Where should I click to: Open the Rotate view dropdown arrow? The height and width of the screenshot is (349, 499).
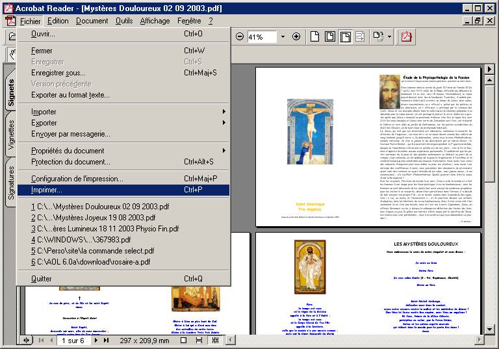click(x=390, y=37)
